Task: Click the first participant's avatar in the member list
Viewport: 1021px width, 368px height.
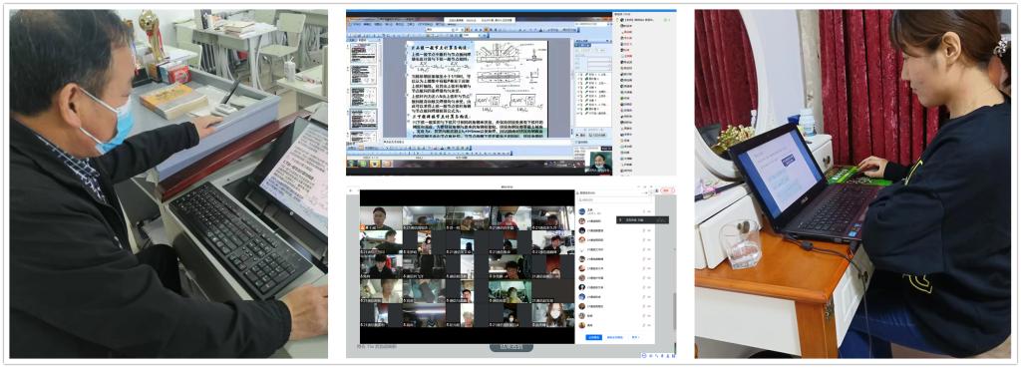Action: point(582,211)
